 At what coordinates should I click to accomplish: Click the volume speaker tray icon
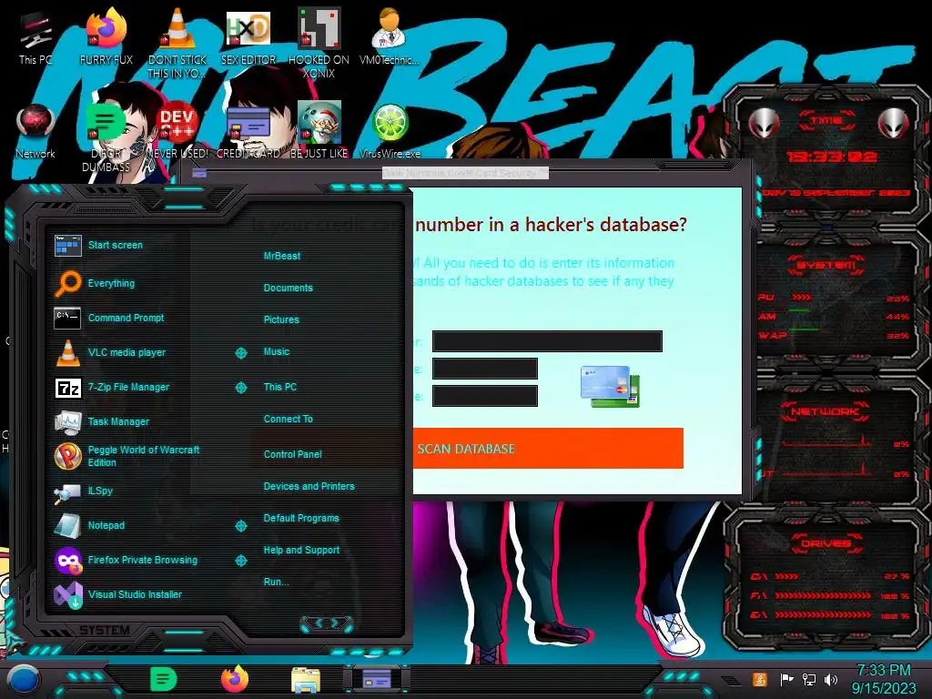[831, 679]
